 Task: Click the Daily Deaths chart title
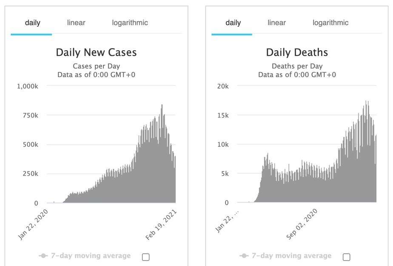(x=297, y=52)
